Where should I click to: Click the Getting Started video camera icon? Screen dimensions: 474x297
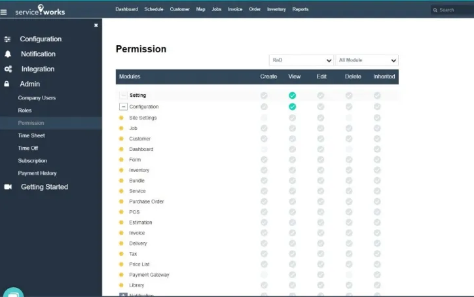(8, 187)
